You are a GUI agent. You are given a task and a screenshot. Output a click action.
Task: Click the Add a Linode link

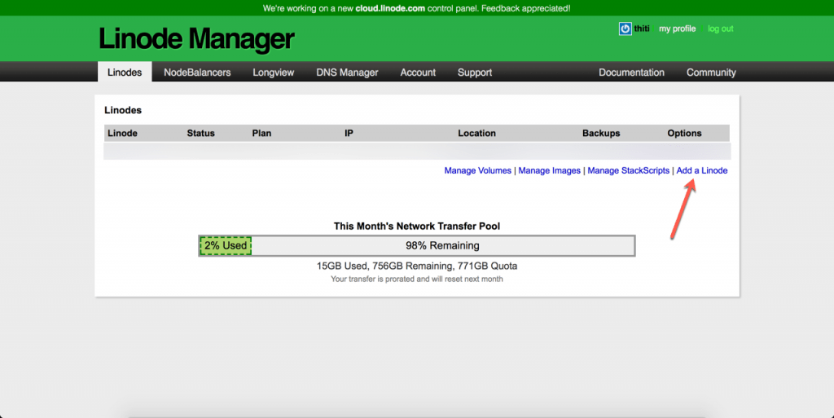click(702, 170)
